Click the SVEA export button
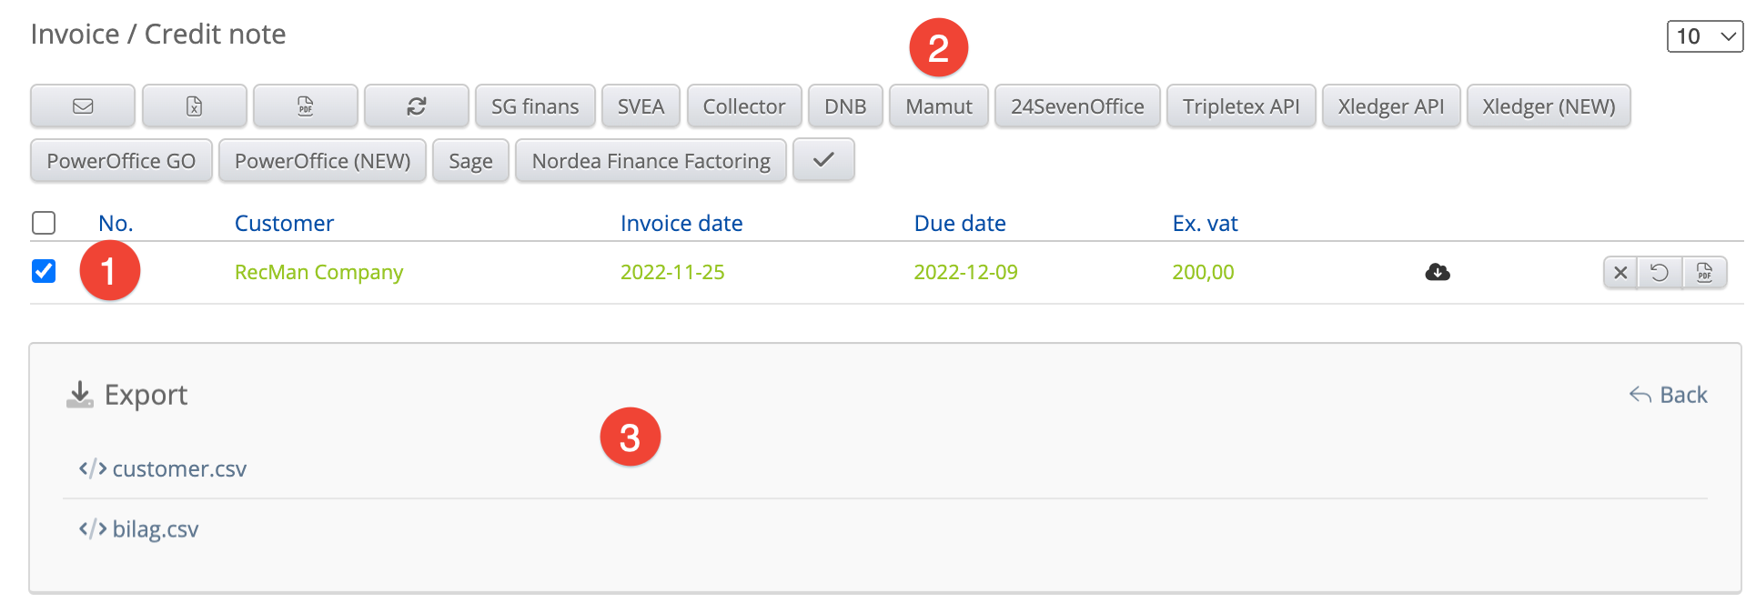The width and height of the screenshot is (1756, 613). click(641, 106)
